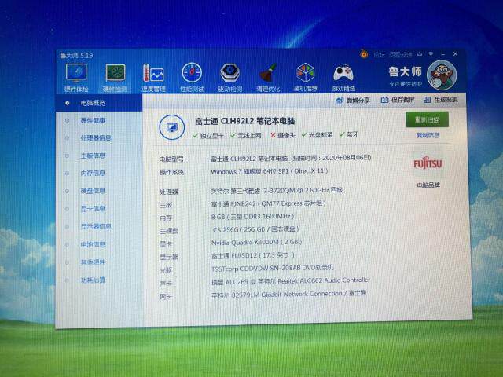Click the 鲁大师 5.19 window title
The image size is (503, 377).
pyautogui.click(x=76, y=56)
